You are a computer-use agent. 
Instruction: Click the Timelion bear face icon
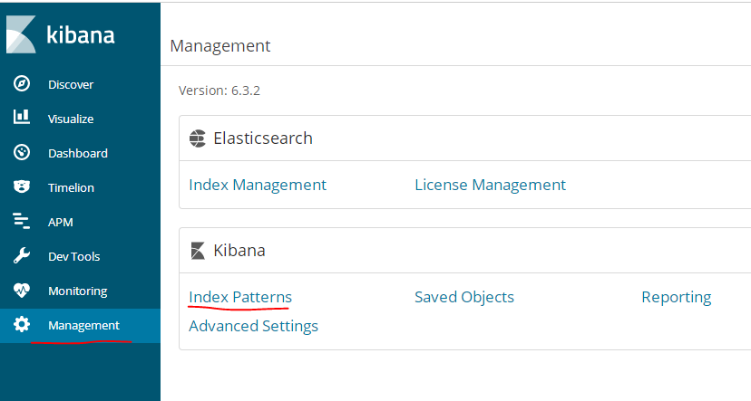pyautogui.click(x=22, y=186)
